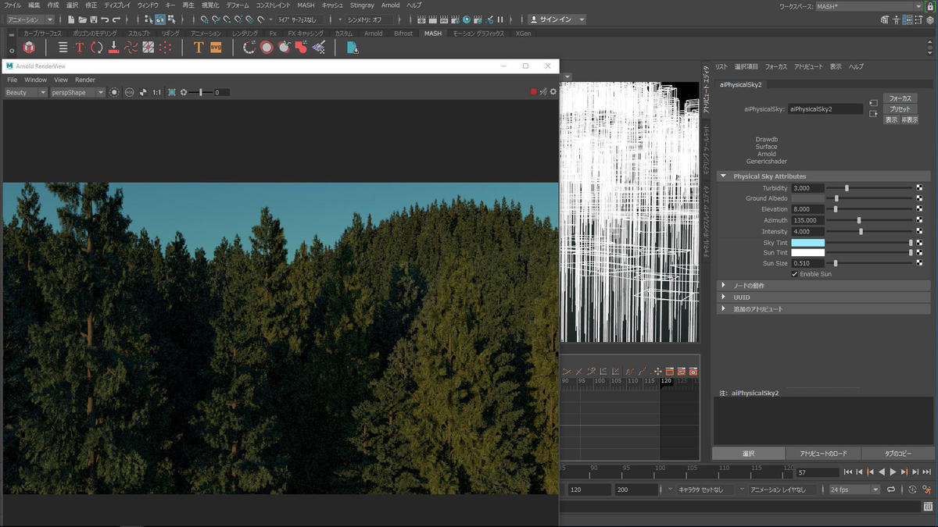This screenshot has width=938, height=527.
Task: Click the Sky Tint map connection checker button
Action: [x=919, y=243]
